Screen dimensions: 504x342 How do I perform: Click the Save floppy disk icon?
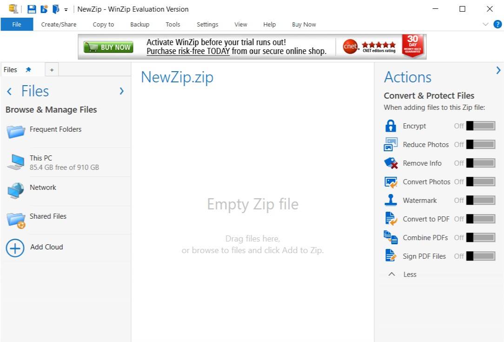coord(32,9)
